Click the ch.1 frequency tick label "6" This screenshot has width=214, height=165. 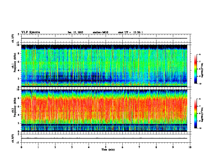(x=19, y=62)
